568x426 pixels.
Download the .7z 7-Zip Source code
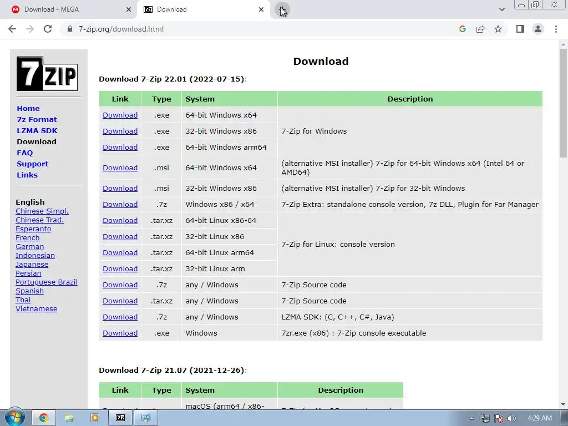(x=120, y=285)
